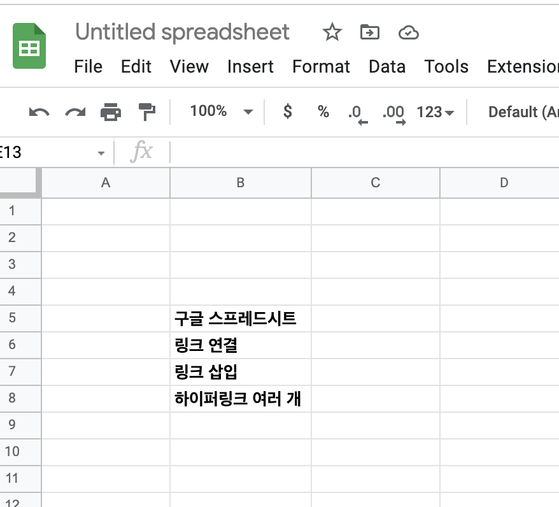The image size is (559, 507).
Task: Open the 100% zoom dropdown
Action: pyautogui.click(x=221, y=111)
